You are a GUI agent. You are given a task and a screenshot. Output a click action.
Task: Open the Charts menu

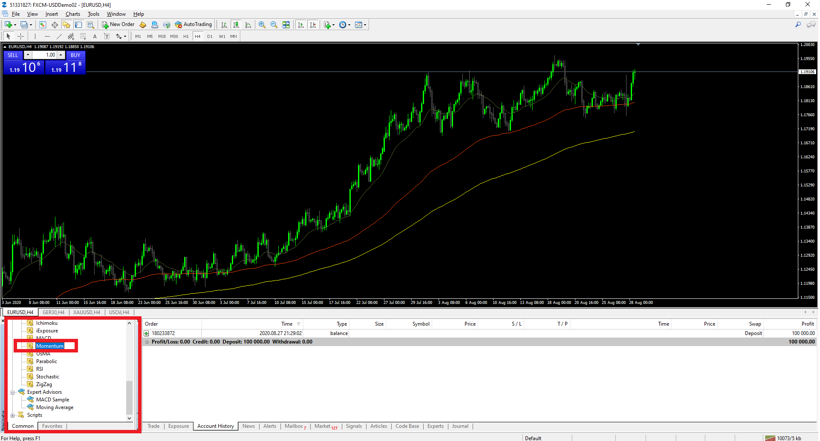point(72,14)
